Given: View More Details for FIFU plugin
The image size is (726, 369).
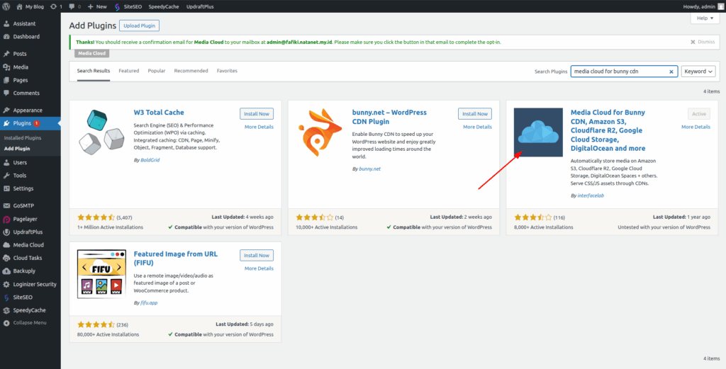Looking at the screenshot, I should tap(259, 268).
